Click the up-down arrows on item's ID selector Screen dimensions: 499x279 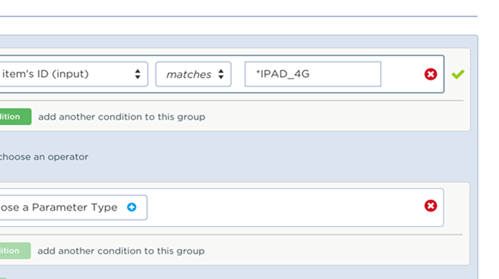point(137,74)
